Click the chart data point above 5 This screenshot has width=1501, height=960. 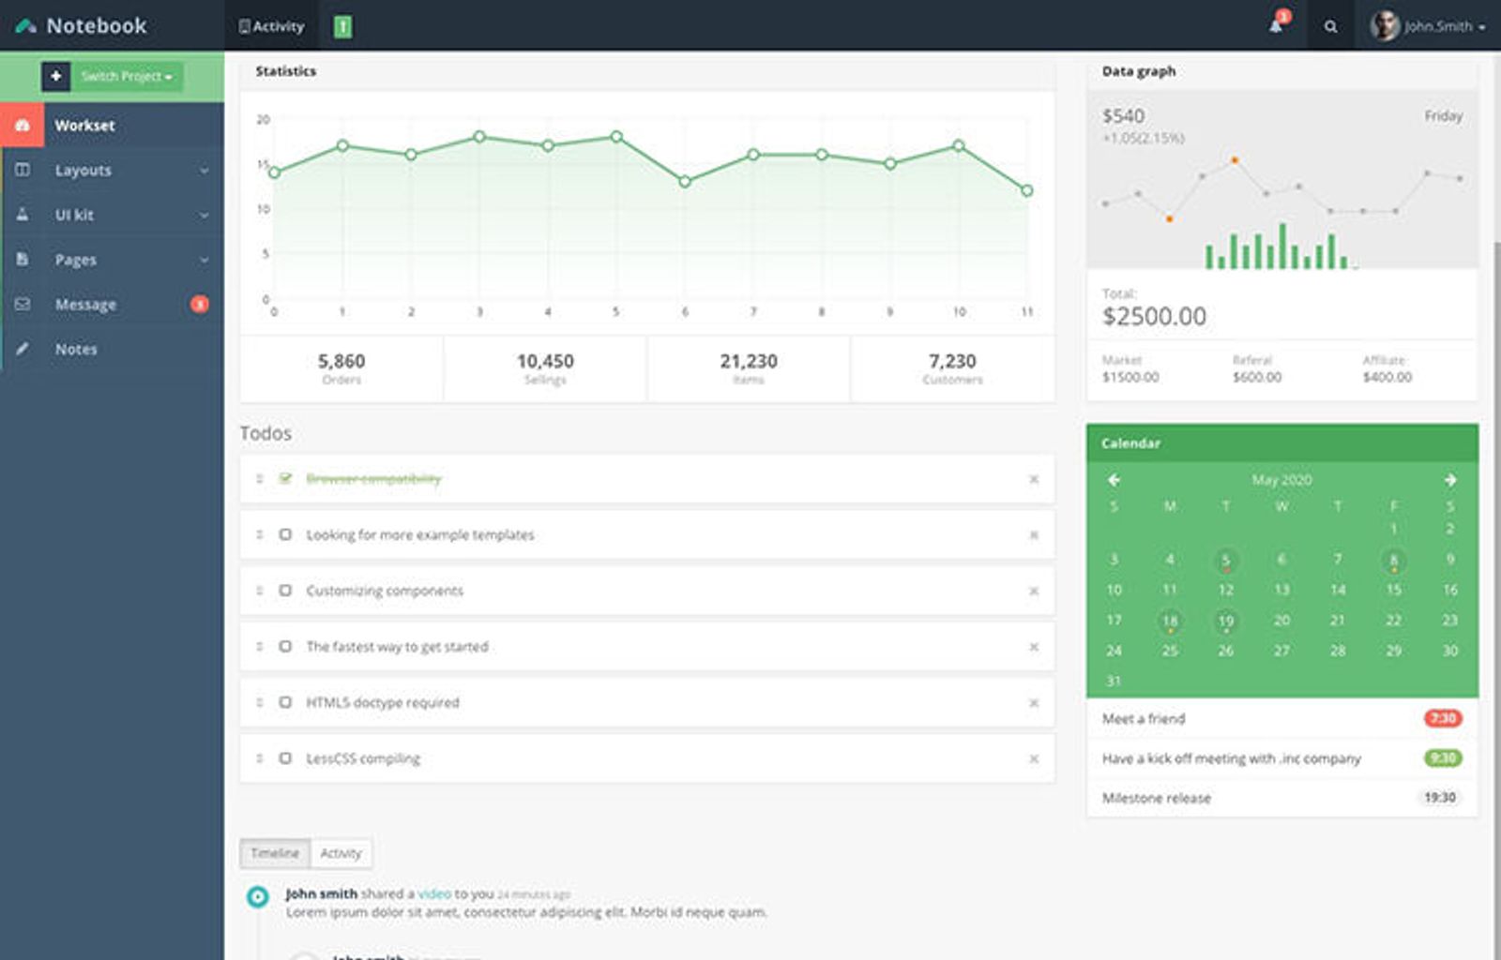coord(616,137)
